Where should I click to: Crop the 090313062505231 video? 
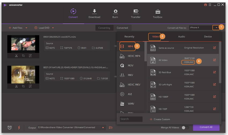pos(23,56)
